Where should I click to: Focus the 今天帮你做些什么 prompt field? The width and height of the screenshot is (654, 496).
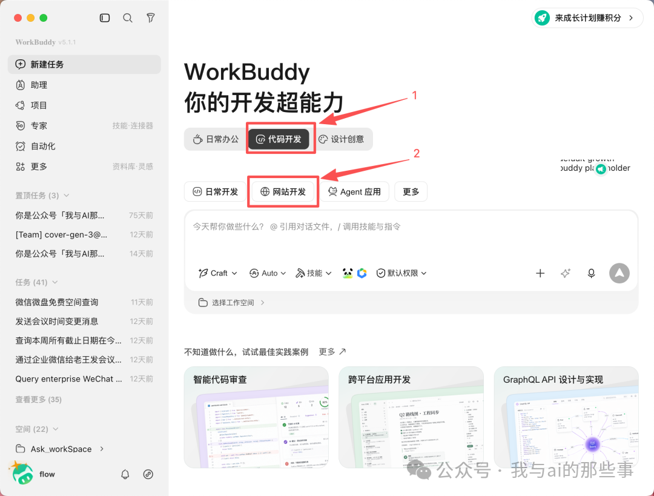coord(411,227)
